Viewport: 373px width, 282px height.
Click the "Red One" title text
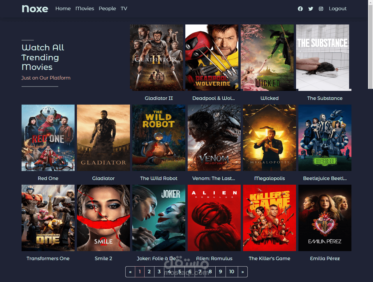(x=48, y=178)
